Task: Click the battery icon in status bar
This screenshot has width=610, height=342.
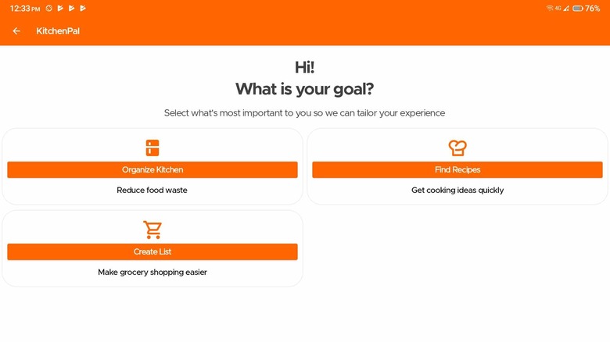Action: click(x=576, y=8)
